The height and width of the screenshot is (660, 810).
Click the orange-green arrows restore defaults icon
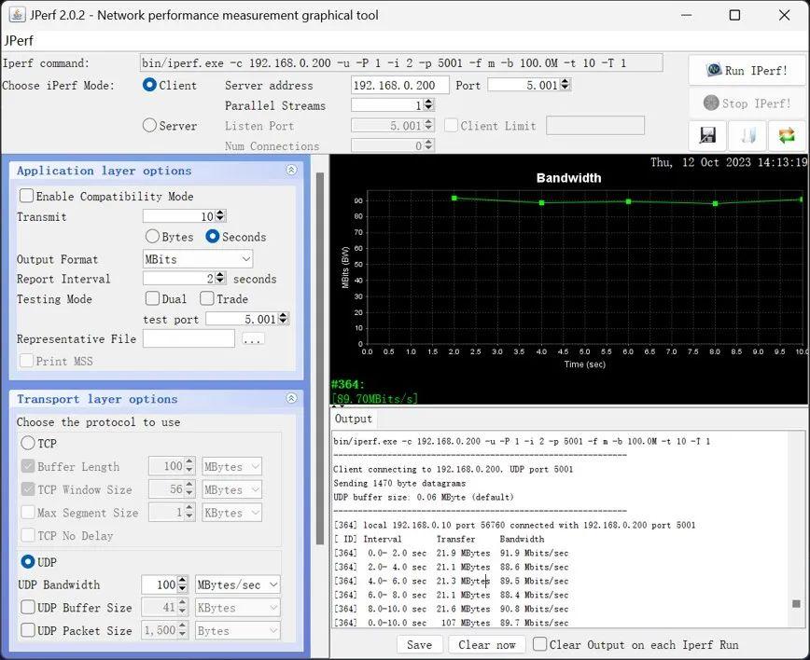coord(787,135)
